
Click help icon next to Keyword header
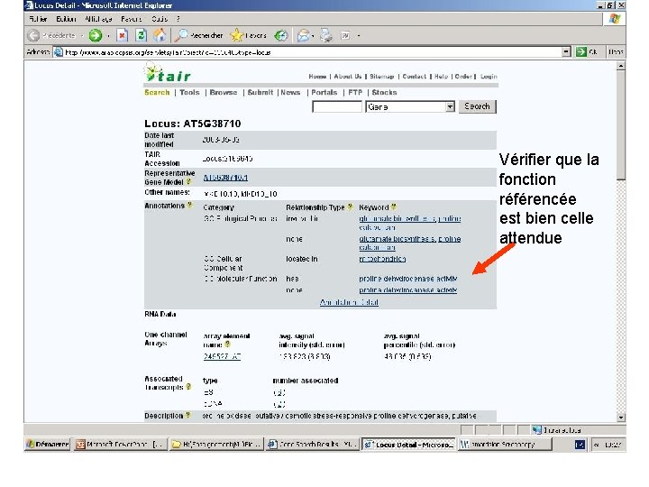tap(394, 207)
